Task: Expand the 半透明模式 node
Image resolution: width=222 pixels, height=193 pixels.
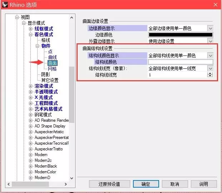Action: pyautogui.click(x=30, y=92)
